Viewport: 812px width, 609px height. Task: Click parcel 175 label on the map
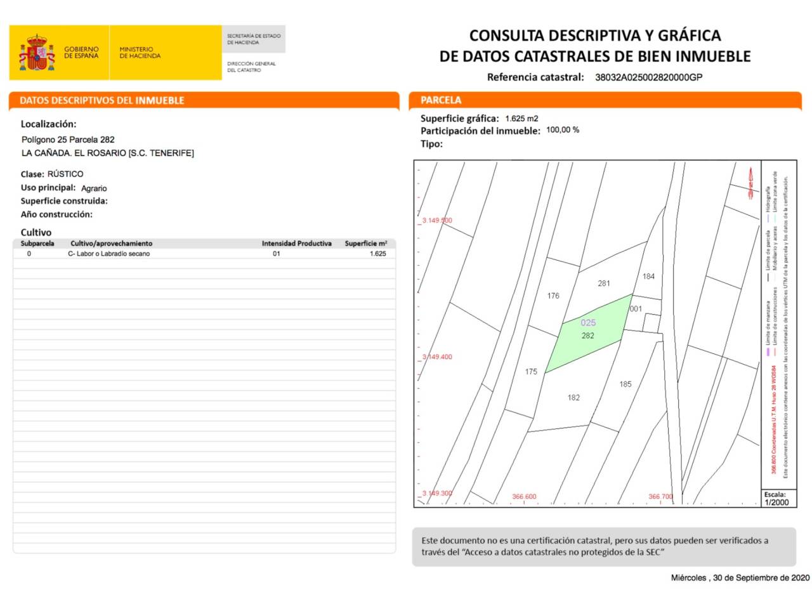coord(531,372)
